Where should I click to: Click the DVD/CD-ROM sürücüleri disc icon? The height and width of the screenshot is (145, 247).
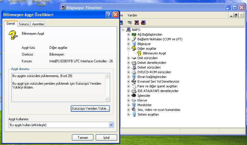tap(134, 72)
